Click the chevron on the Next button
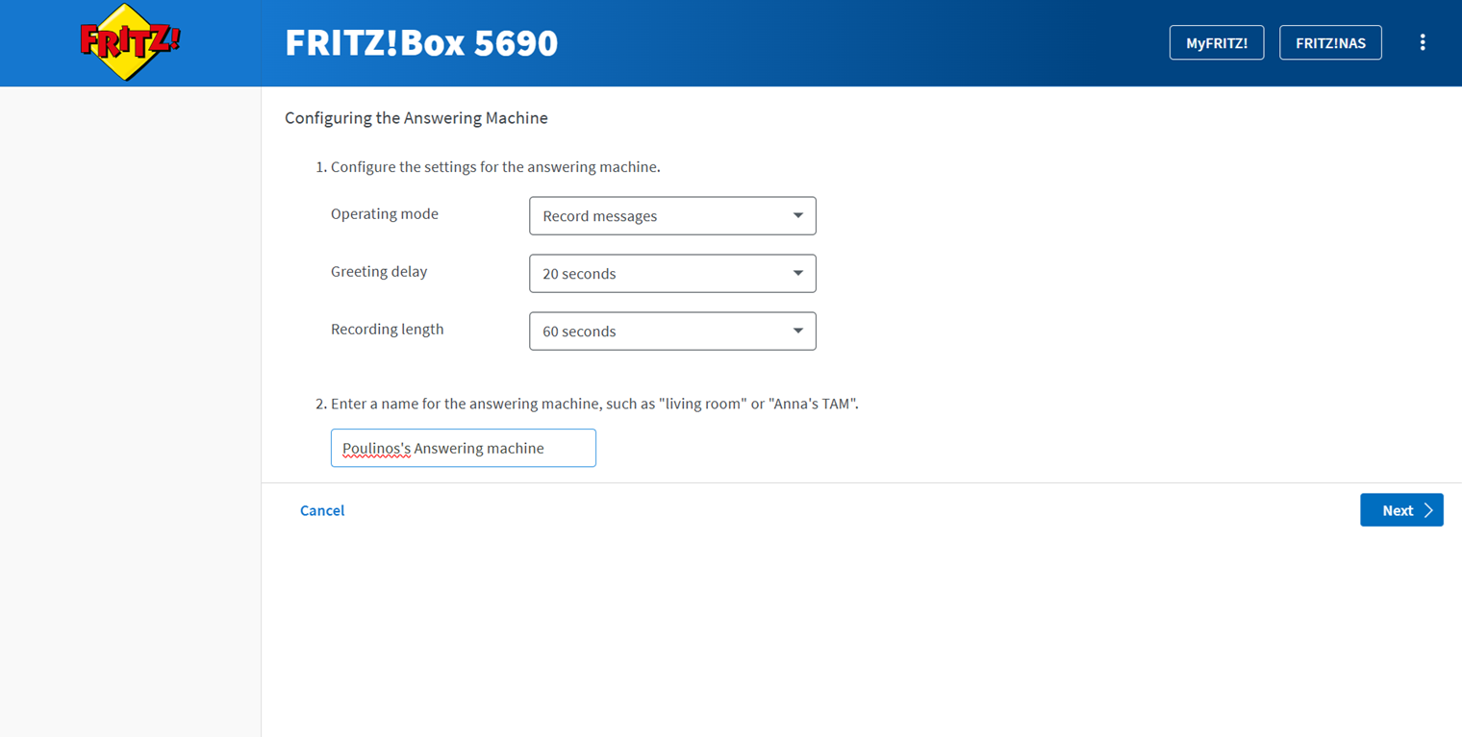Viewport: 1462px width, 737px height. 1428,510
